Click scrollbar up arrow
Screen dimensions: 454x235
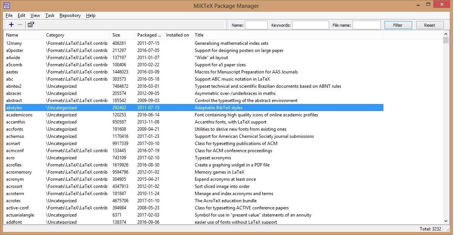(446, 34)
